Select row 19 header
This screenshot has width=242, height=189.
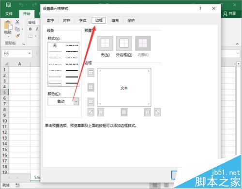(4, 172)
